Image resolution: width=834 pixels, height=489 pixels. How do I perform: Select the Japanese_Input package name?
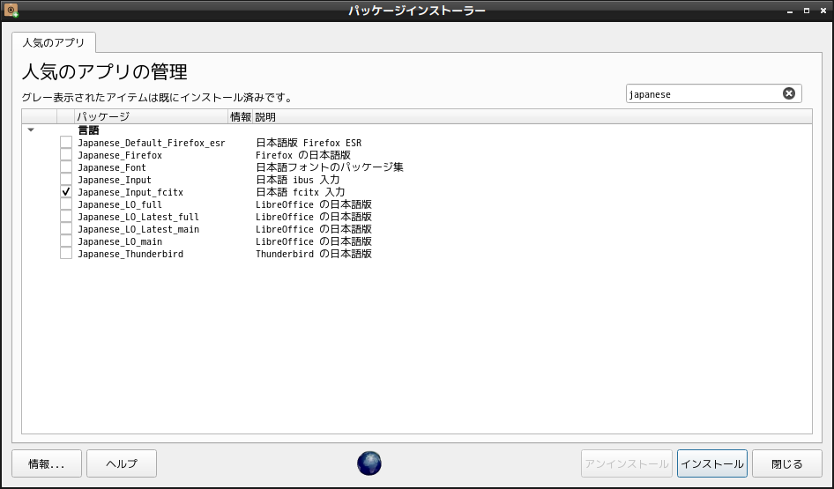pyautogui.click(x=115, y=181)
